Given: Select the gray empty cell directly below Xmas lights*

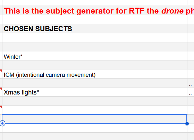Looking at the screenshot, I should (95, 101).
